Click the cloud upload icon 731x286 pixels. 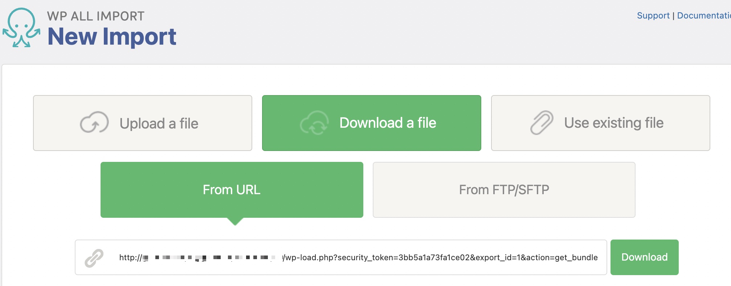pos(94,123)
